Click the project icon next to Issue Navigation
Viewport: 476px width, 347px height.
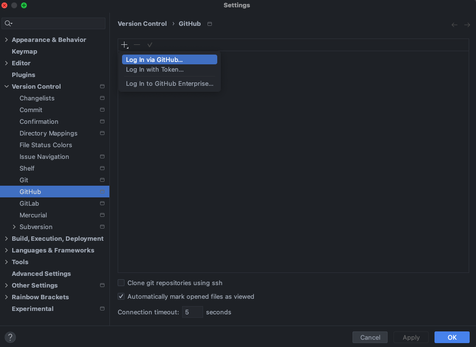[103, 156]
